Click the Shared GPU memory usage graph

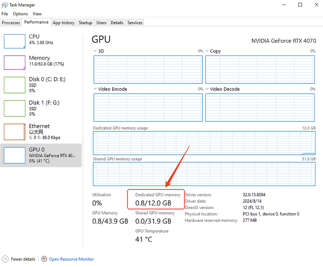pyautogui.click(x=204, y=174)
